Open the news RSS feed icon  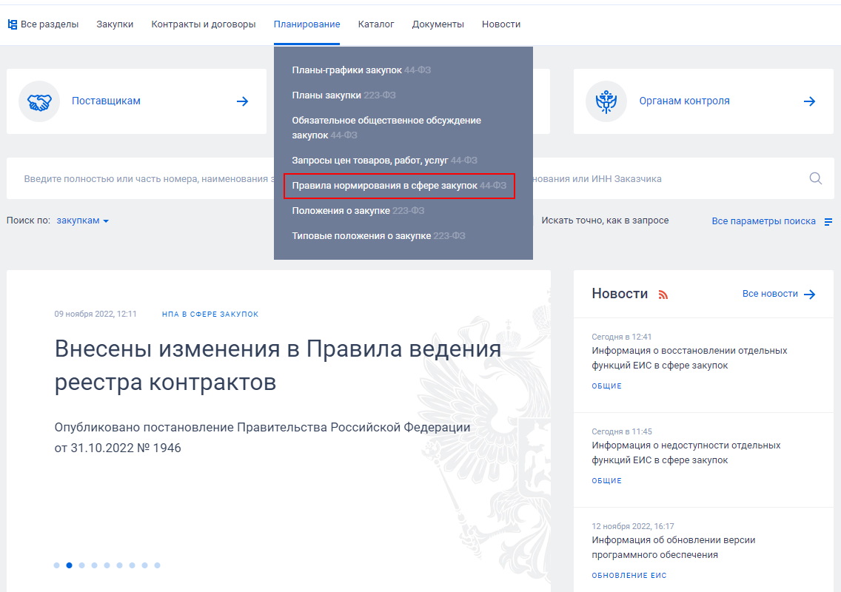pyautogui.click(x=664, y=294)
